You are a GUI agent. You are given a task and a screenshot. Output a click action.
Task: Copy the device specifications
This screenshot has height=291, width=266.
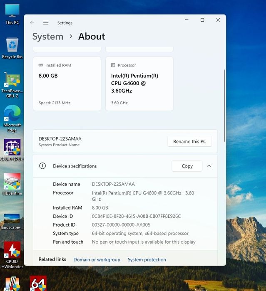coord(187,166)
